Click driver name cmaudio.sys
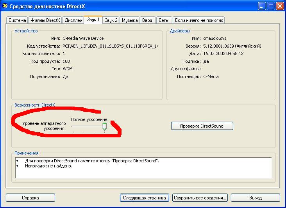Image resolution: width=286 pixels, height=208 pixels. click(215, 38)
